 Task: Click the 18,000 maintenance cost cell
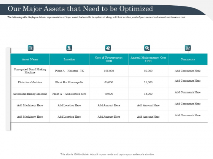[x=148, y=94]
